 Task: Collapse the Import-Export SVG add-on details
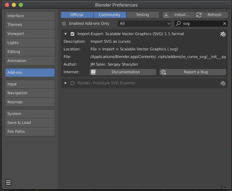coord(66,34)
